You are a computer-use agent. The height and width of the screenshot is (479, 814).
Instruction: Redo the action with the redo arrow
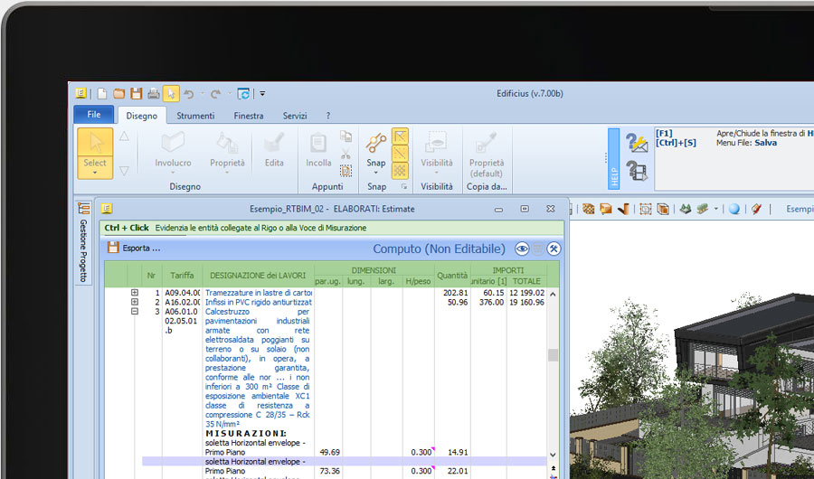[x=216, y=94]
